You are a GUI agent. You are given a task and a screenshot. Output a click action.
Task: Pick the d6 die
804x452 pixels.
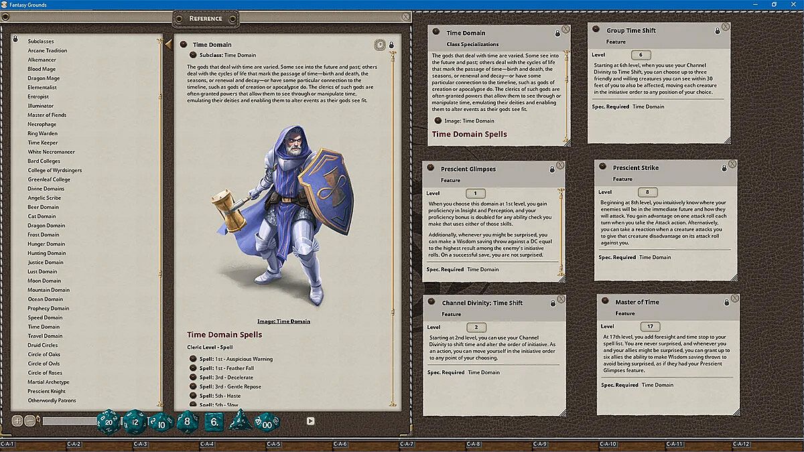click(x=214, y=422)
